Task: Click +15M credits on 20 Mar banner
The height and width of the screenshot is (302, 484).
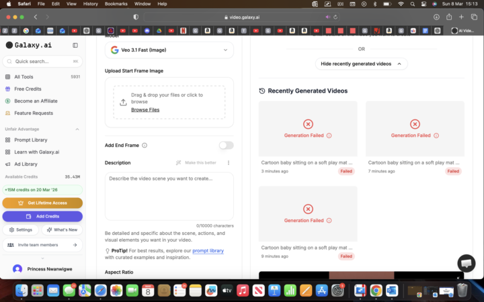Action: [42, 190]
